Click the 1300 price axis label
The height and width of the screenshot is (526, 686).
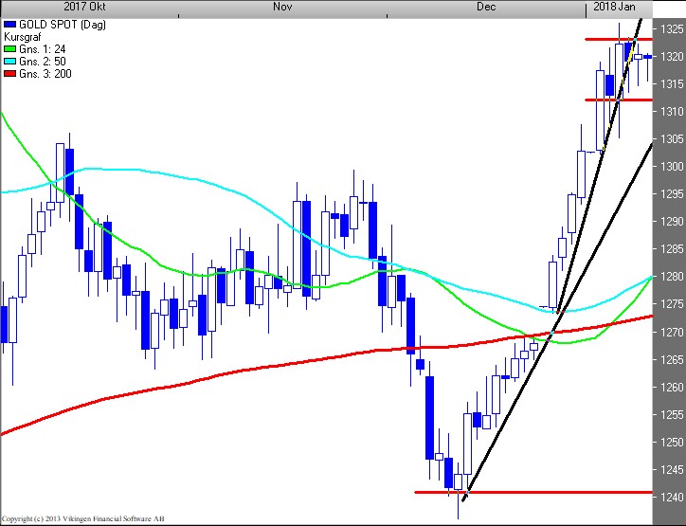pos(672,167)
